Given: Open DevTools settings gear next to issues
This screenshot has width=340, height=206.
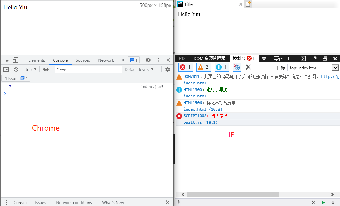Looking at the screenshot, I should point(148,60).
